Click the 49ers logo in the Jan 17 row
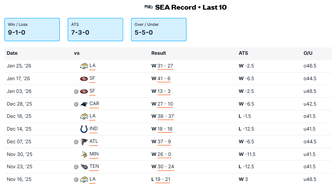332x184 pixels. tap(84, 78)
